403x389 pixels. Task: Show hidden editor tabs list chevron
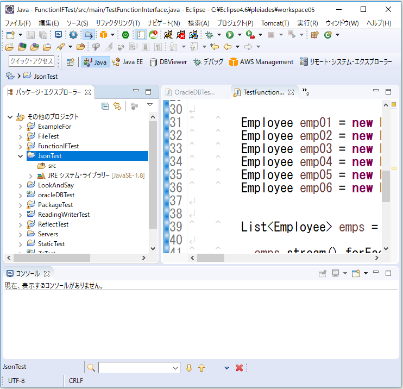(x=305, y=91)
